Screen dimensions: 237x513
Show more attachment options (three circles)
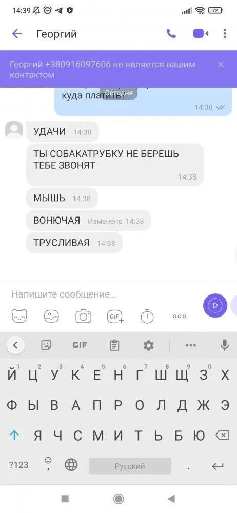point(180,317)
